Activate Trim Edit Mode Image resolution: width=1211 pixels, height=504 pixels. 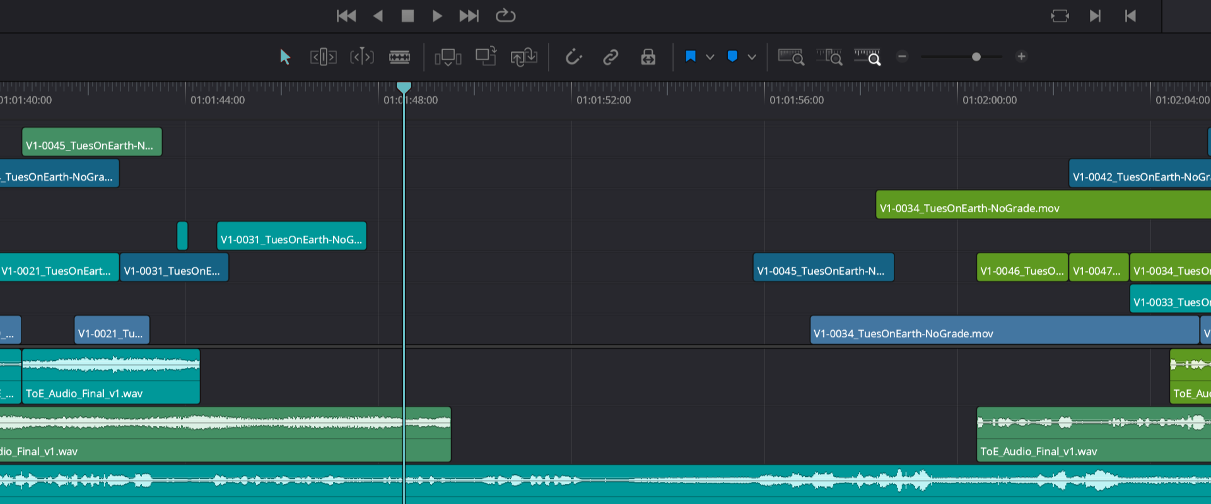coord(323,57)
